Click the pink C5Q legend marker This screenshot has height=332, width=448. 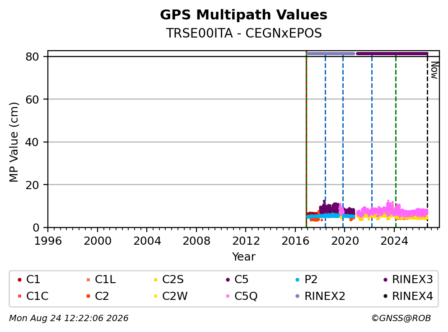pos(228,296)
